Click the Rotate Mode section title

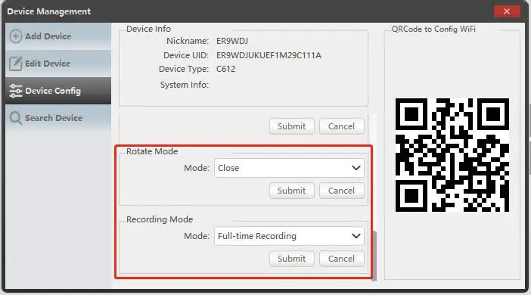point(152,151)
